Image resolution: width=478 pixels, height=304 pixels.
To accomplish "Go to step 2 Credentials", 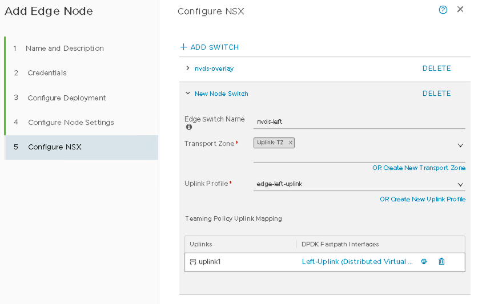I will point(47,73).
